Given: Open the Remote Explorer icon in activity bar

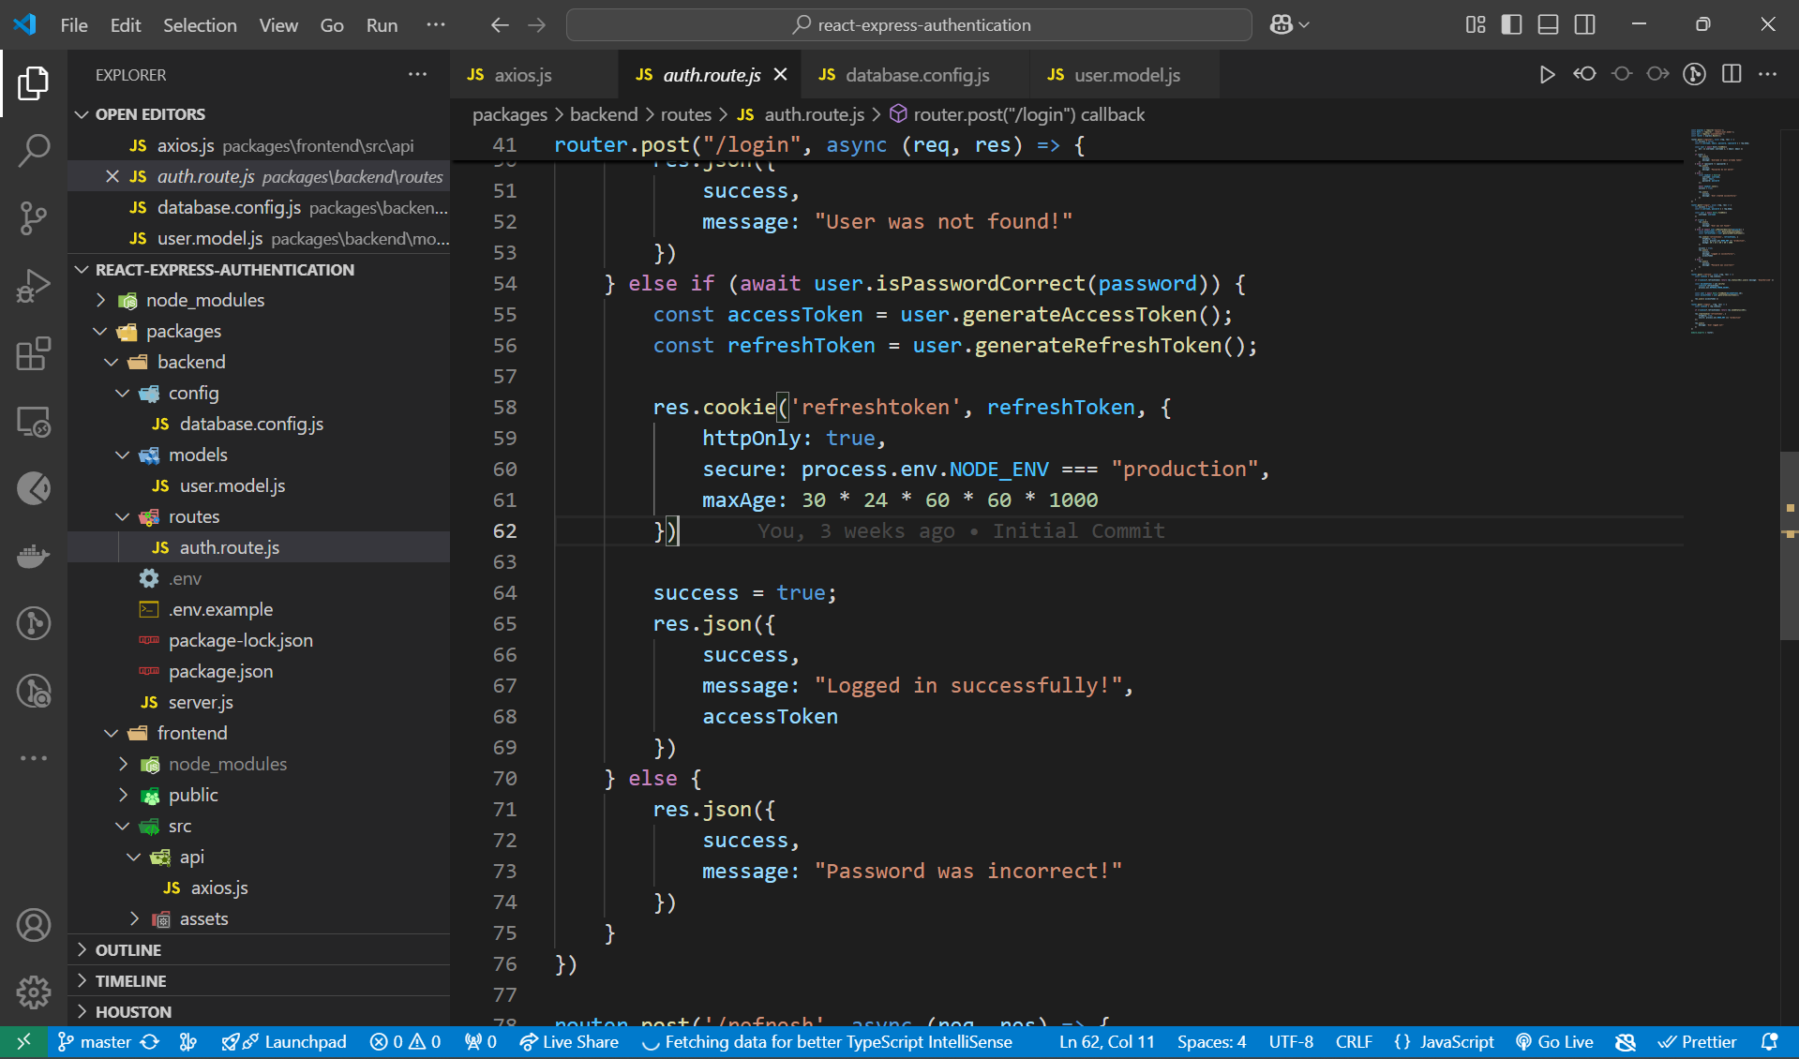Looking at the screenshot, I should click(34, 422).
